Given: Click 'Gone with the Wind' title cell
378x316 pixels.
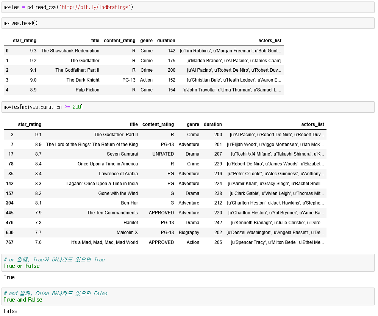Looking at the screenshot, I should [x=118, y=193].
